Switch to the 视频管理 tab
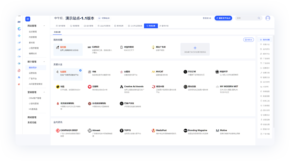This screenshot has width=290, height=161. (75, 26)
